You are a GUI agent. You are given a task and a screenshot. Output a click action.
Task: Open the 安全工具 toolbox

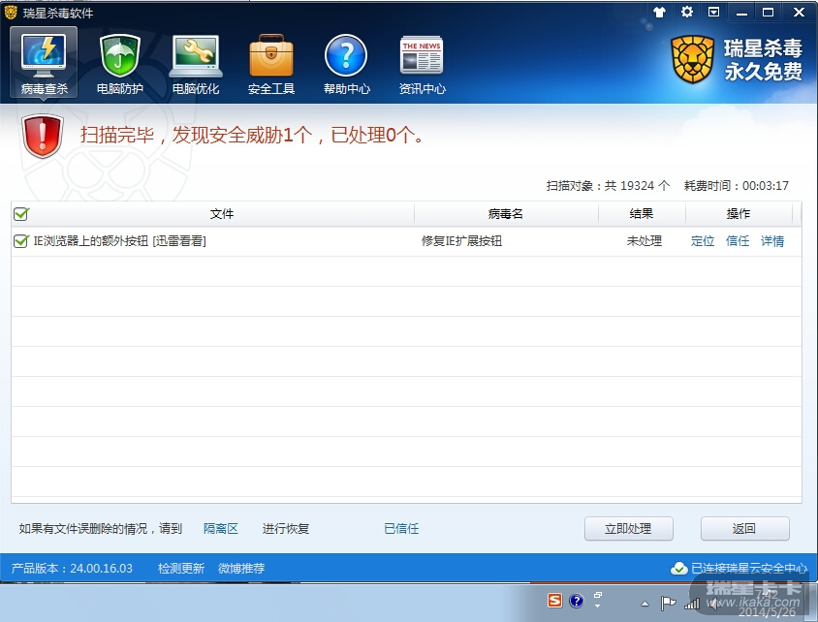271,64
